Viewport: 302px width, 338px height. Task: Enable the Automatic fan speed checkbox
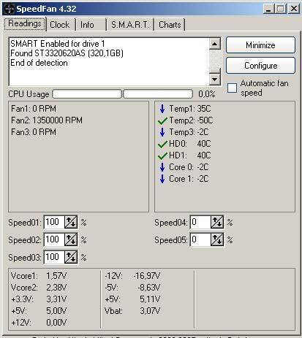(x=232, y=88)
